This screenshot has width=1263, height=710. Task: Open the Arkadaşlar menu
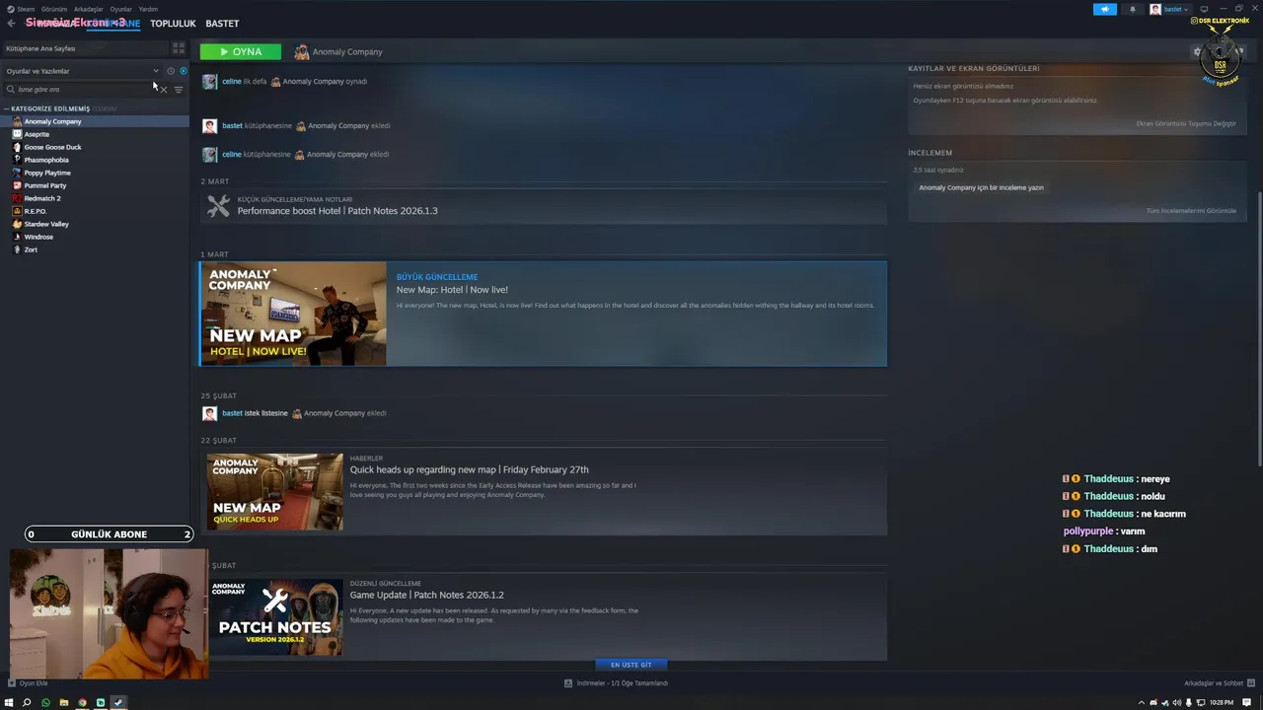coord(88,9)
